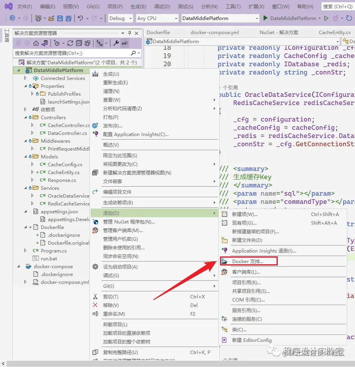Choose 新建项(W)... in the add submenu
Viewport: 355px width, 367px height.
[x=283, y=214]
